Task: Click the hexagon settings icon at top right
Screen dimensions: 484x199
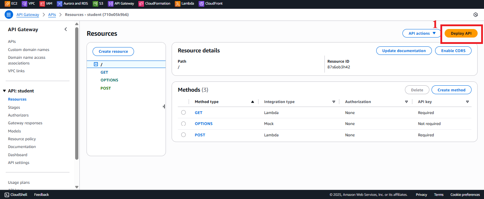Action: coord(475,15)
